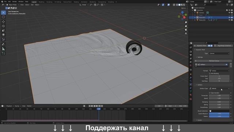Toggle camera view icon in viewport
The width and height of the screenshot is (234, 132).
pos(186,30)
